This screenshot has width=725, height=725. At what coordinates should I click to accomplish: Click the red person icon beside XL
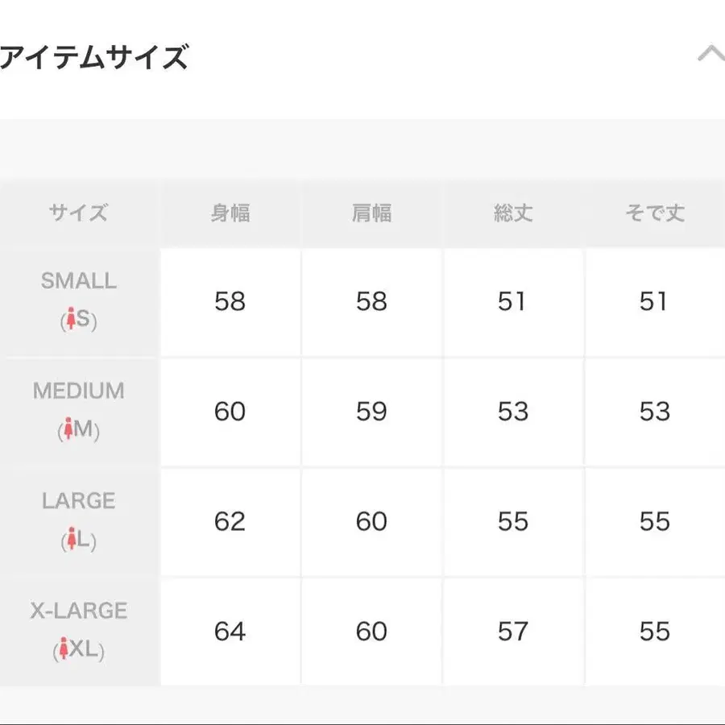point(63,650)
